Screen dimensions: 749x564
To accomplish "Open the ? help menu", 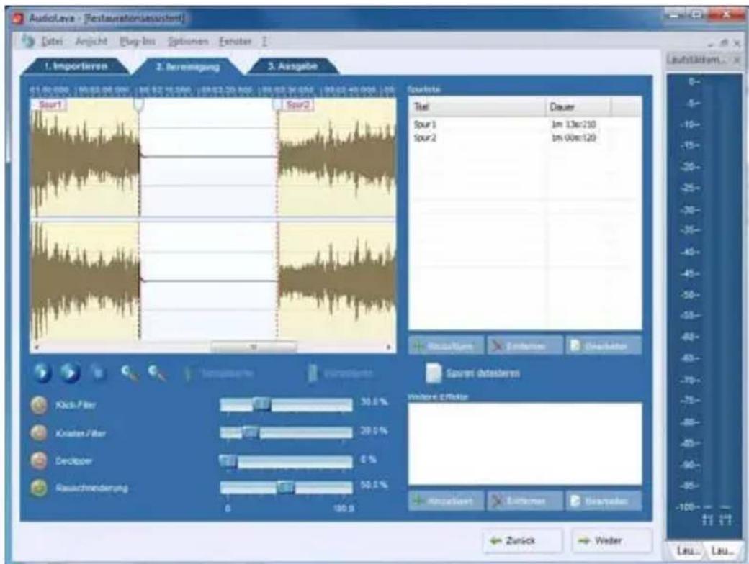I will pos(264,42).
